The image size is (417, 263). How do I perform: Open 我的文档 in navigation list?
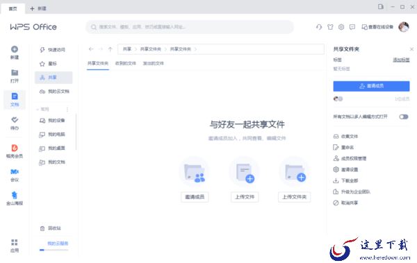pyautogui.click(x=54, y=162)
